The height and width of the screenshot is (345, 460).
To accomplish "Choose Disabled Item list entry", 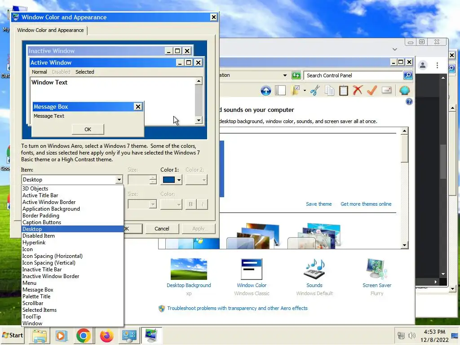I will click(73, 236).
